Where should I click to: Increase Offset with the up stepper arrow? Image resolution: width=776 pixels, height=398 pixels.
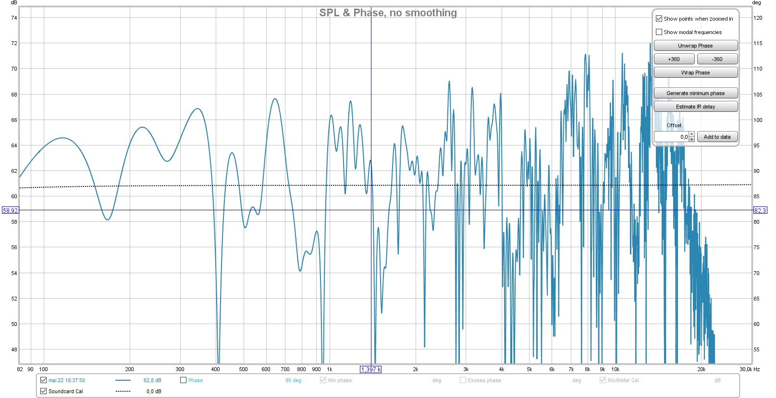pyautogui.click(x=691, y=134)
